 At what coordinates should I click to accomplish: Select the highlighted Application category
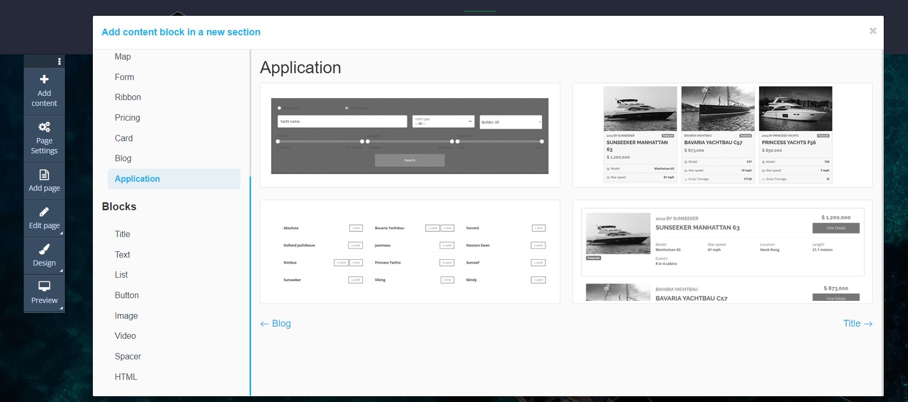point(174,179)
